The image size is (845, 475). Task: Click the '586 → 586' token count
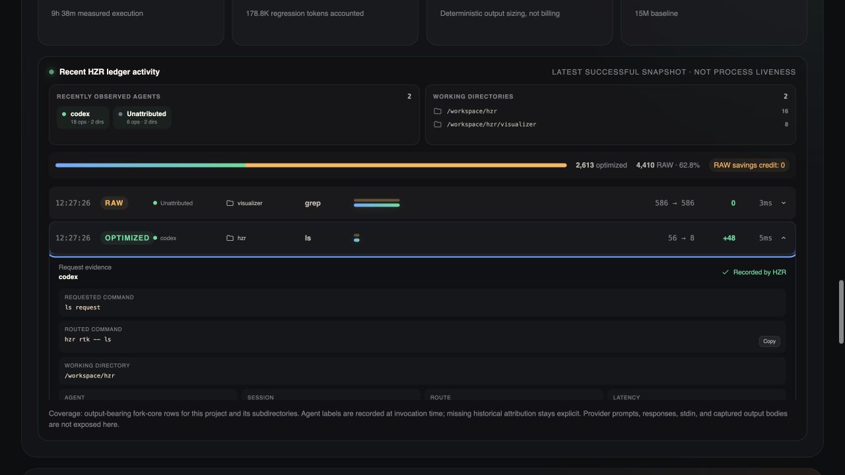click(675, 203)
